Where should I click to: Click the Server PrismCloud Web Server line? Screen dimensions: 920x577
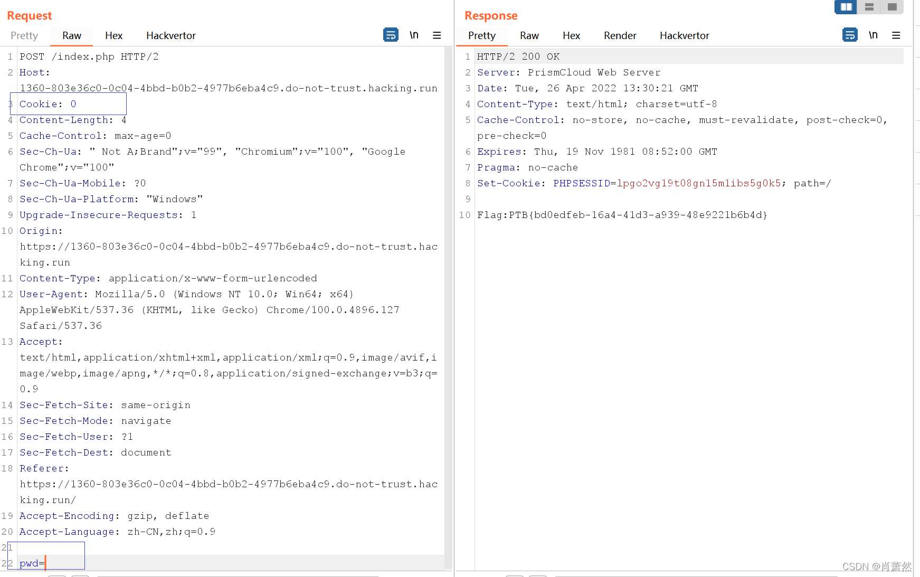coord(569,72)
